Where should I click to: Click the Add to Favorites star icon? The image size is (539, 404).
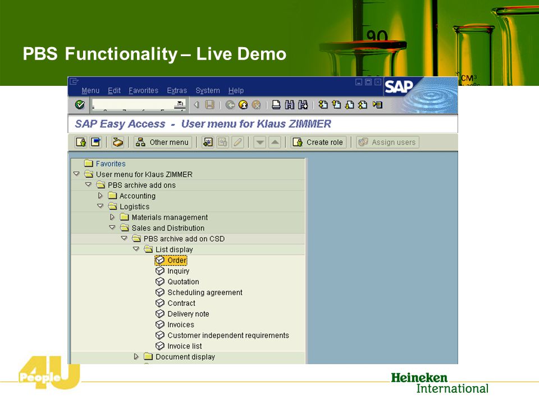point(208,142)
